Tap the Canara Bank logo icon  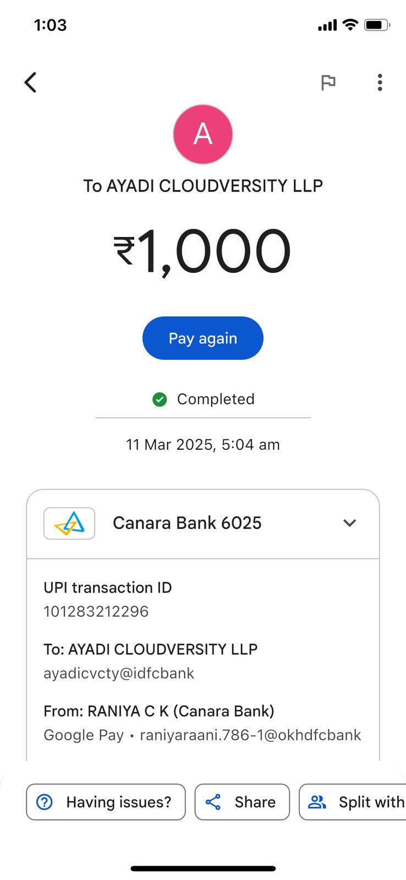[x=69, y=523]
